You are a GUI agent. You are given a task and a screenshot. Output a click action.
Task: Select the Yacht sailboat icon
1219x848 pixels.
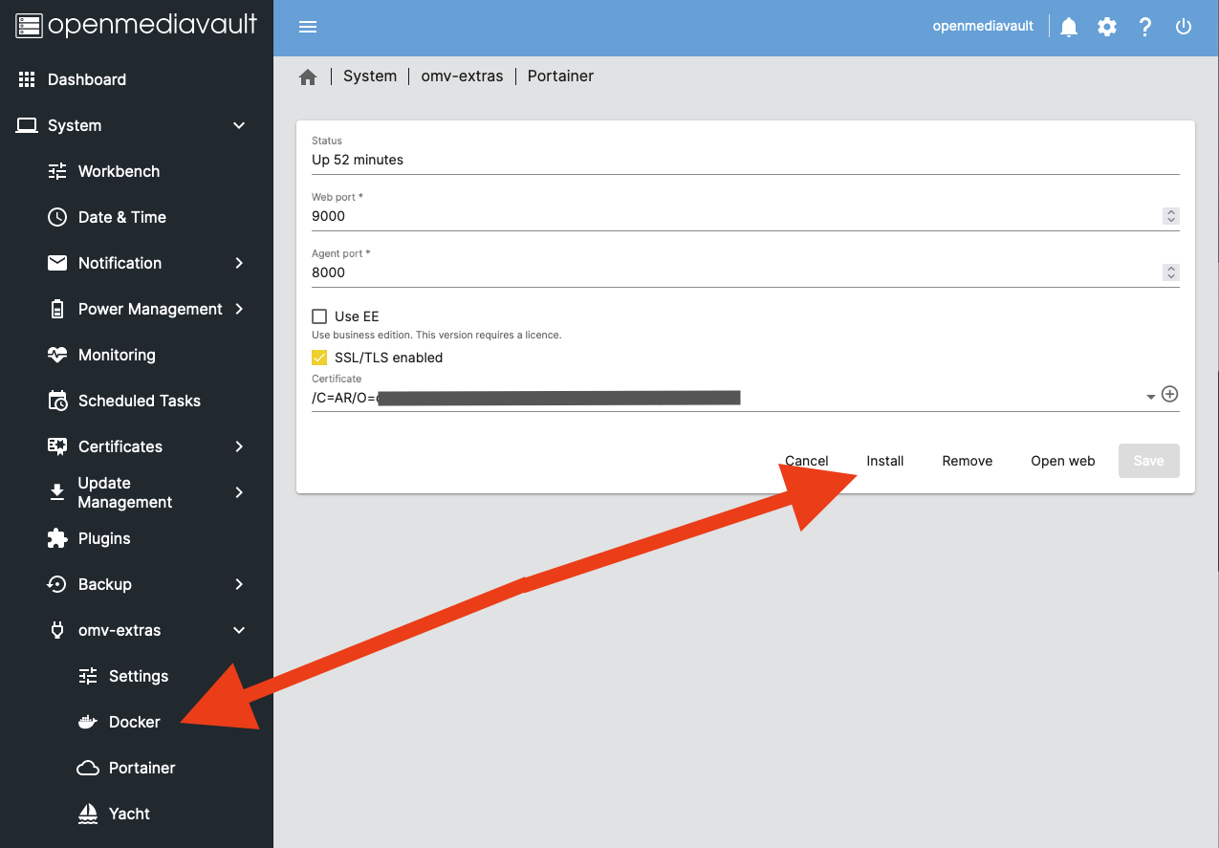(x=86, y=814)
